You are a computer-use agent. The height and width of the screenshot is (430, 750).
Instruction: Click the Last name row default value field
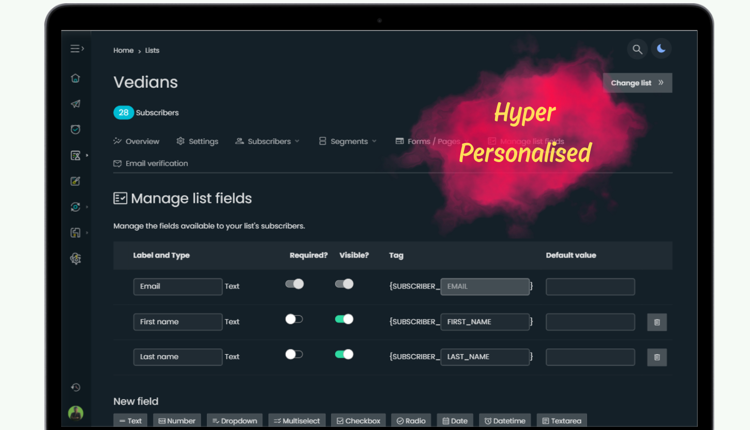coord(590,357)
